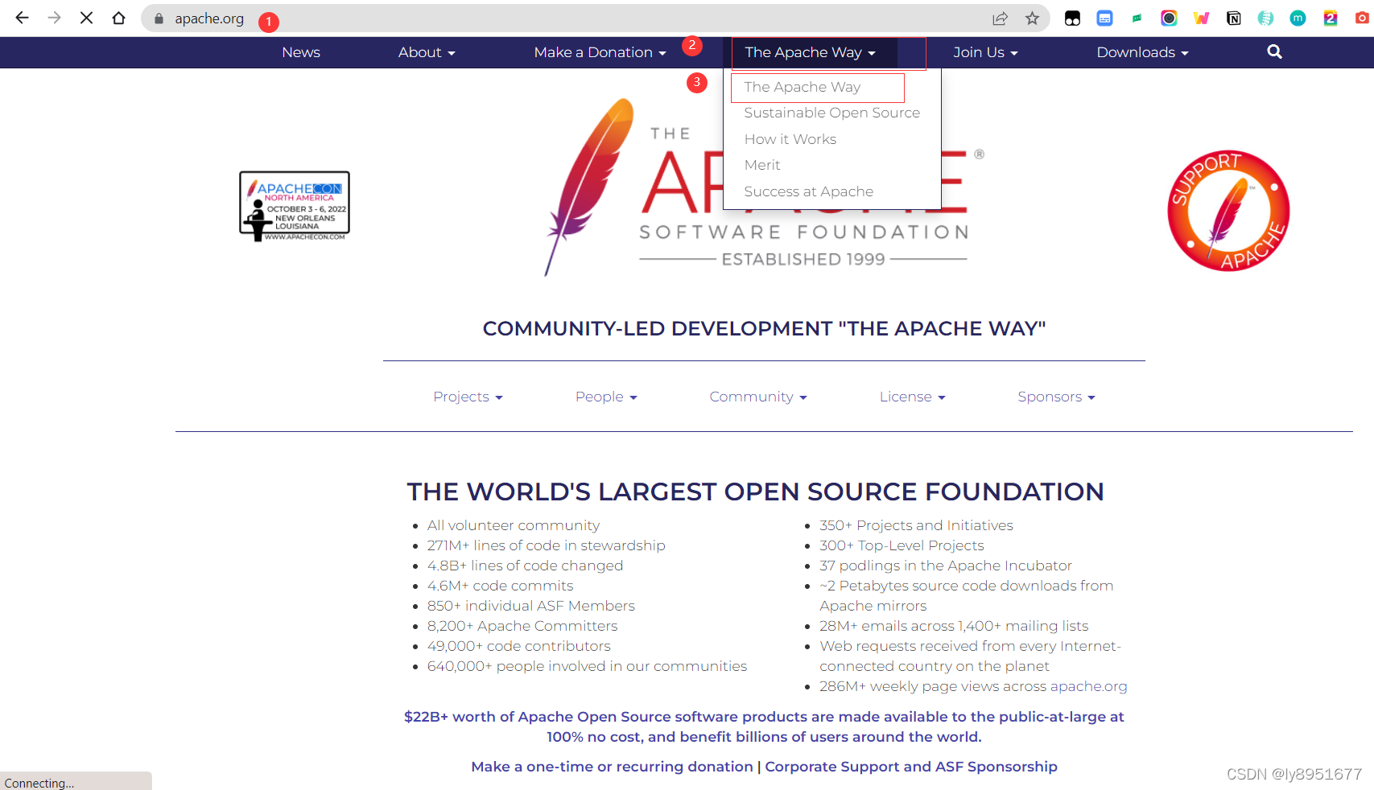Open the News page
The height and width of the screenshot is (790, 1374).
(x=301, y=52)
